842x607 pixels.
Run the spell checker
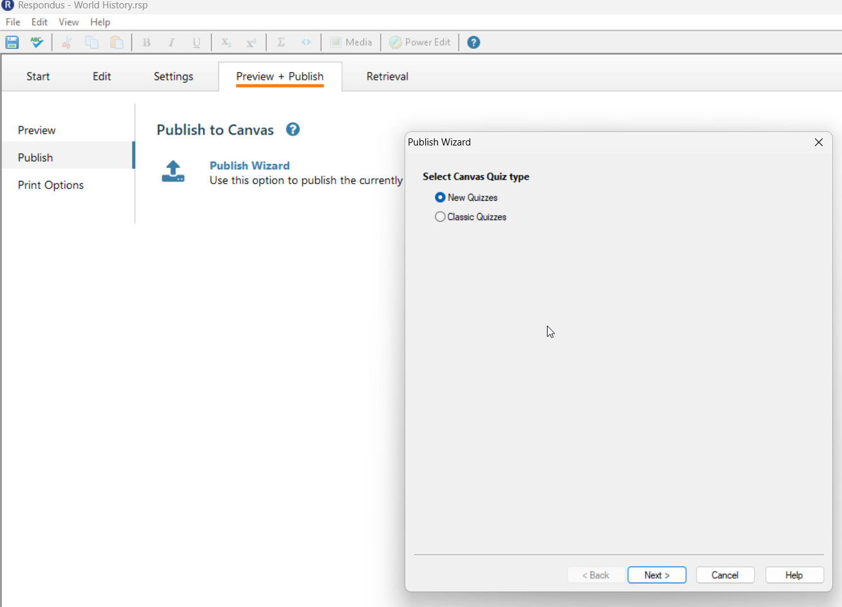tap(37, 42)
